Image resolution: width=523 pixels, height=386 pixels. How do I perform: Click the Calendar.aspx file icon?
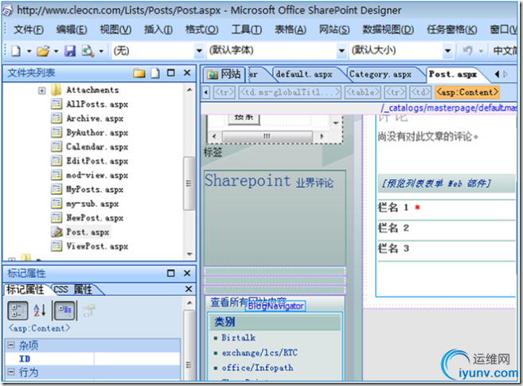(x=57, y=147)
